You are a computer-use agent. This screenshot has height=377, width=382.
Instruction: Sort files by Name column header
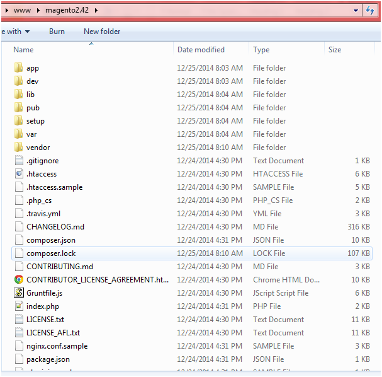(23, 50)
